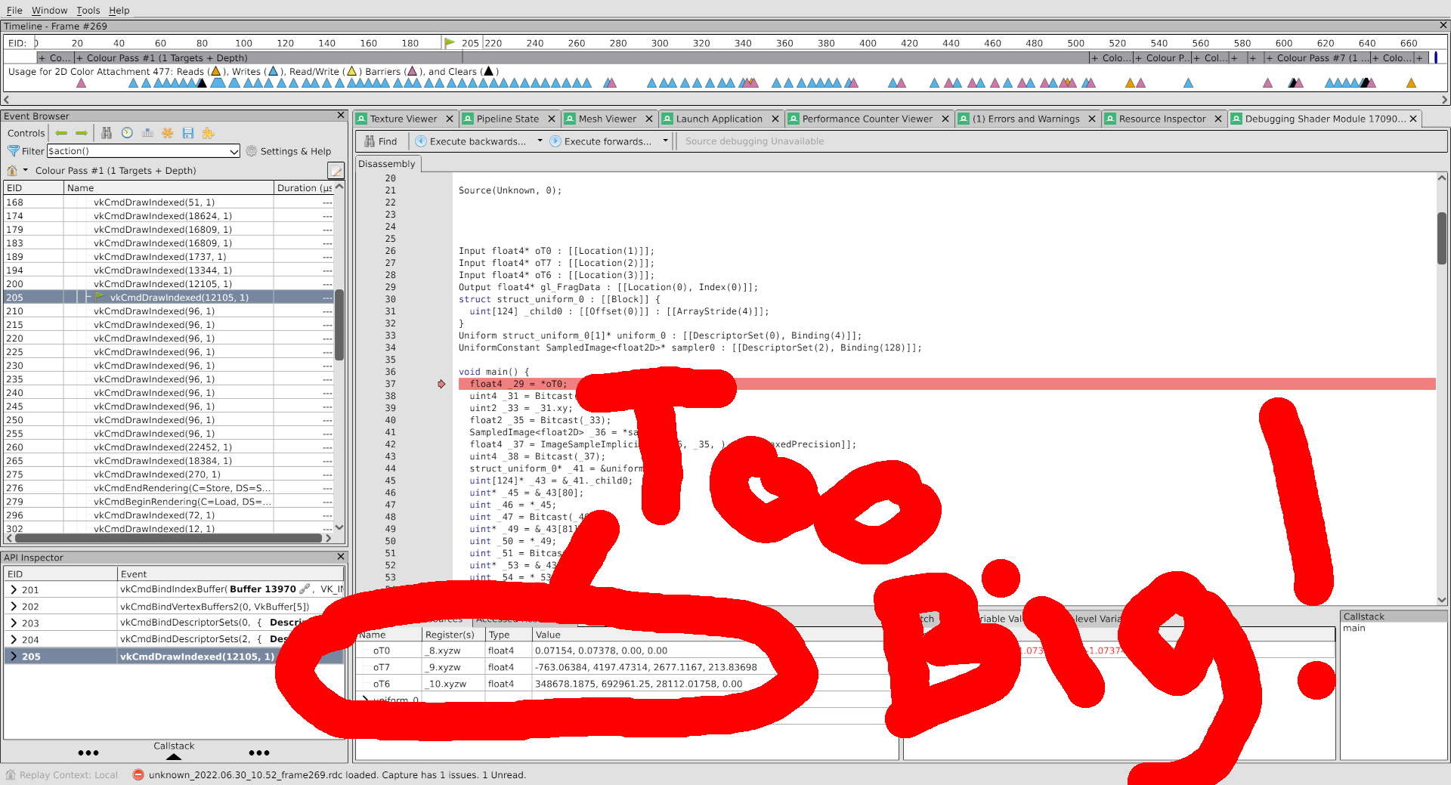
Task: Click the Callstack collapse arrow in API Inspector
Action: point(174,756)
